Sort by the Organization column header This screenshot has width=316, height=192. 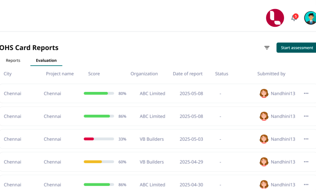click(x=144, y=74)
